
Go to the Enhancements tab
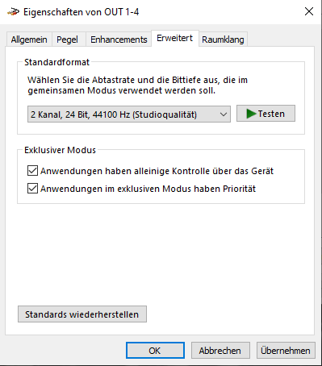coord(119,40)
